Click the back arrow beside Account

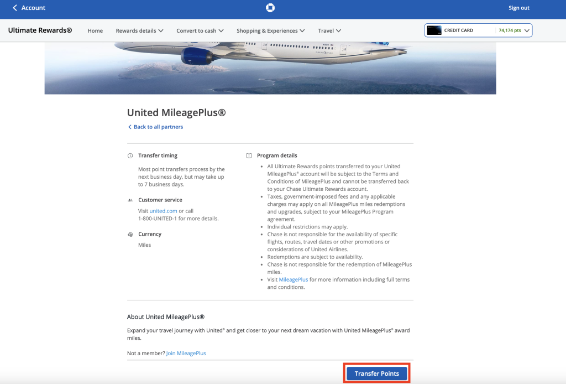(x=15, y=8)
